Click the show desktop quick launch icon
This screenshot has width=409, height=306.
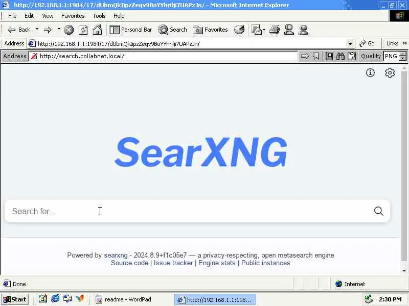point(67,299)
